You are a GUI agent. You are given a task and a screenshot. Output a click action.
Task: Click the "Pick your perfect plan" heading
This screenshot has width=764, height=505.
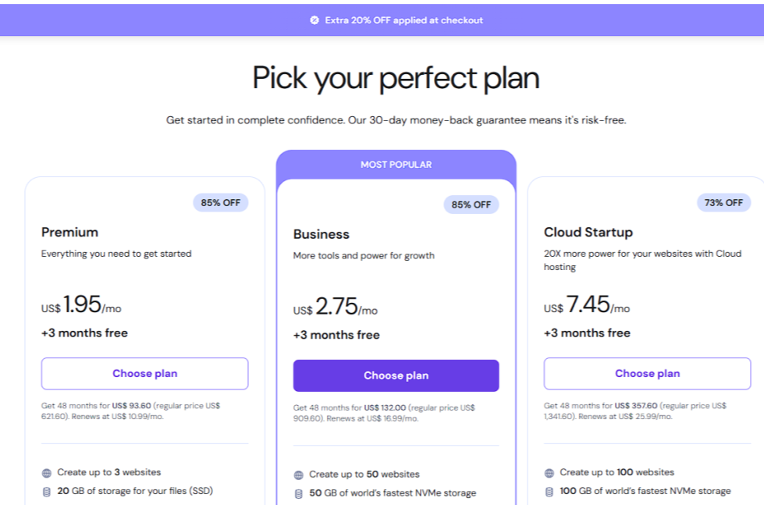click(396, 79)
